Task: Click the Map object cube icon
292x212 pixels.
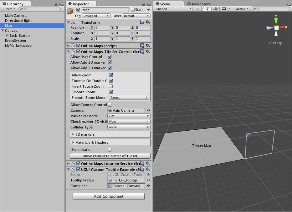Action: coord(70,11)
